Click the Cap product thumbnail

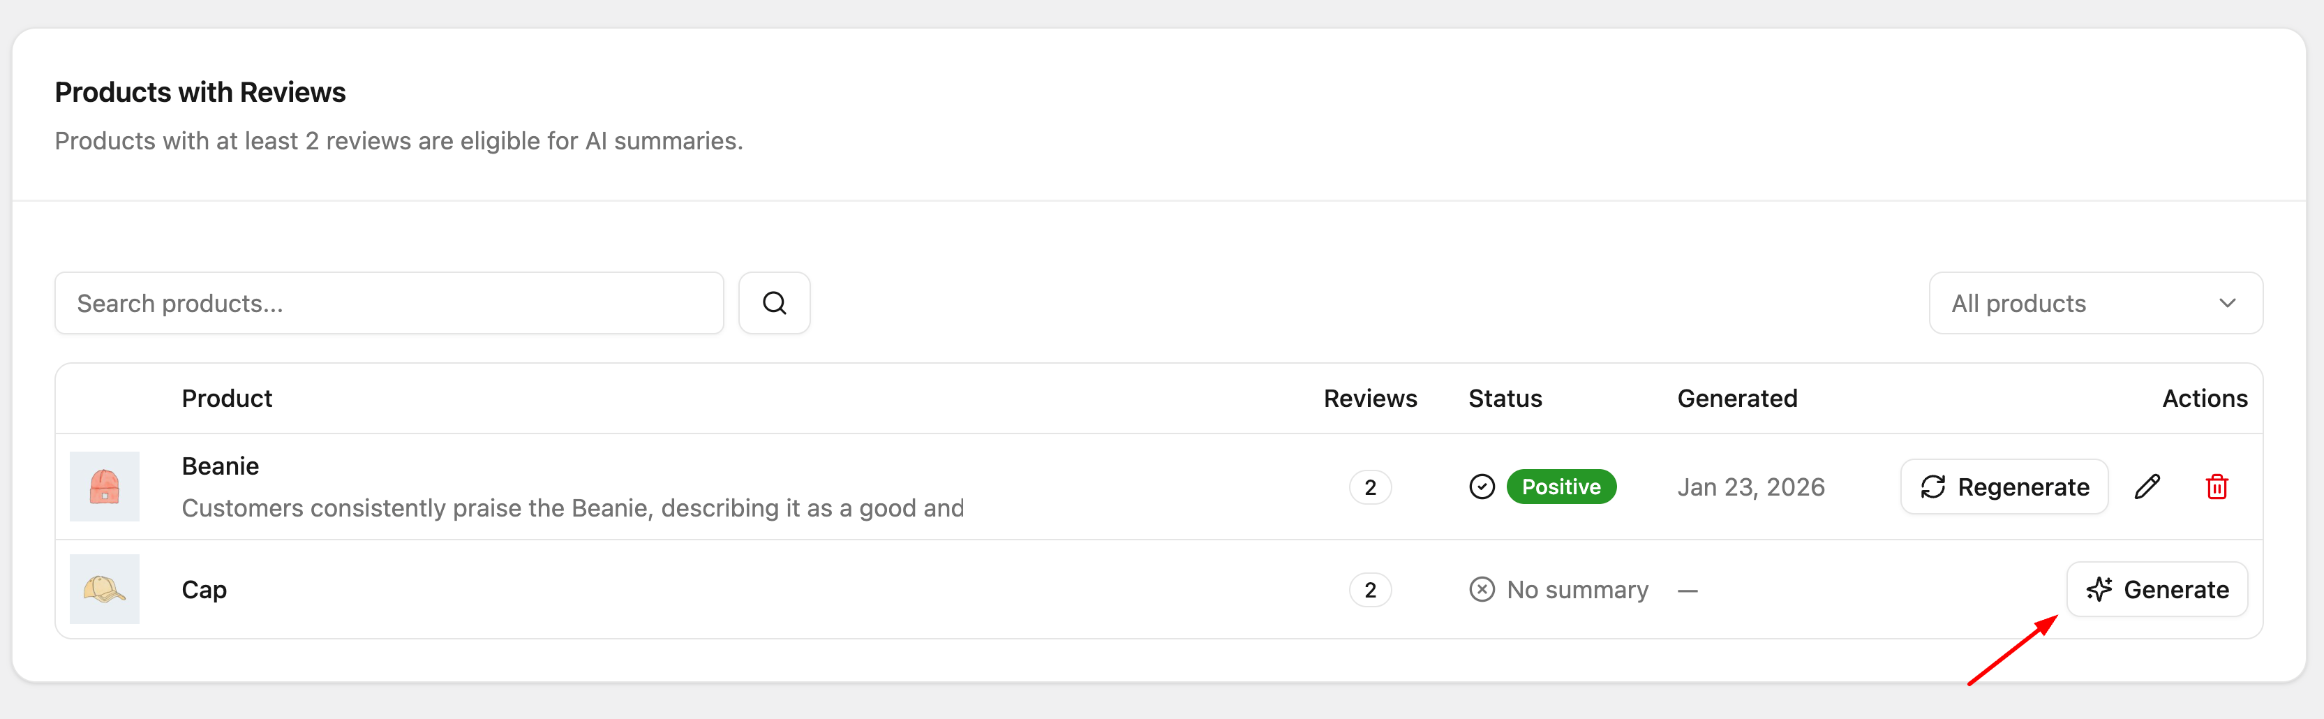point(105,589)
